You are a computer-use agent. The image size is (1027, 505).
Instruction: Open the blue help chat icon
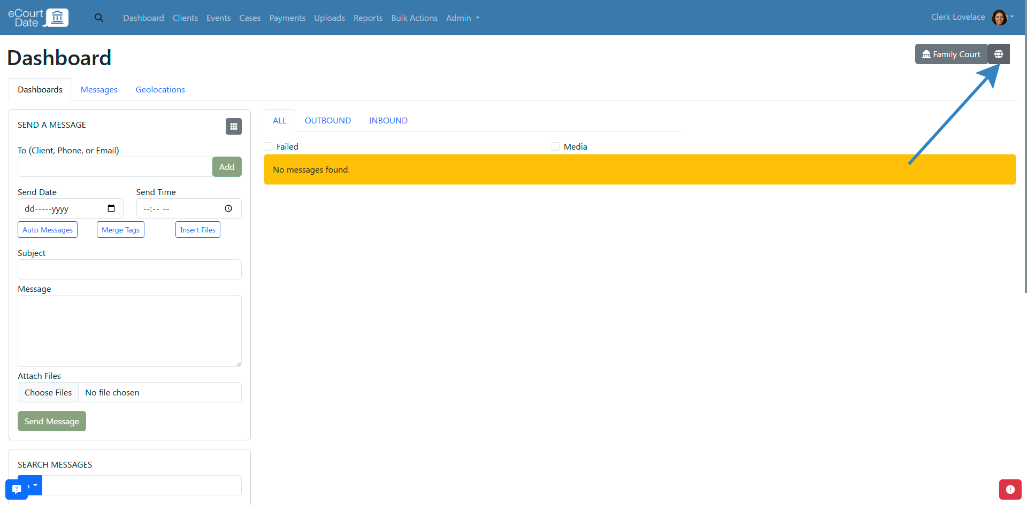pos(16,489)
